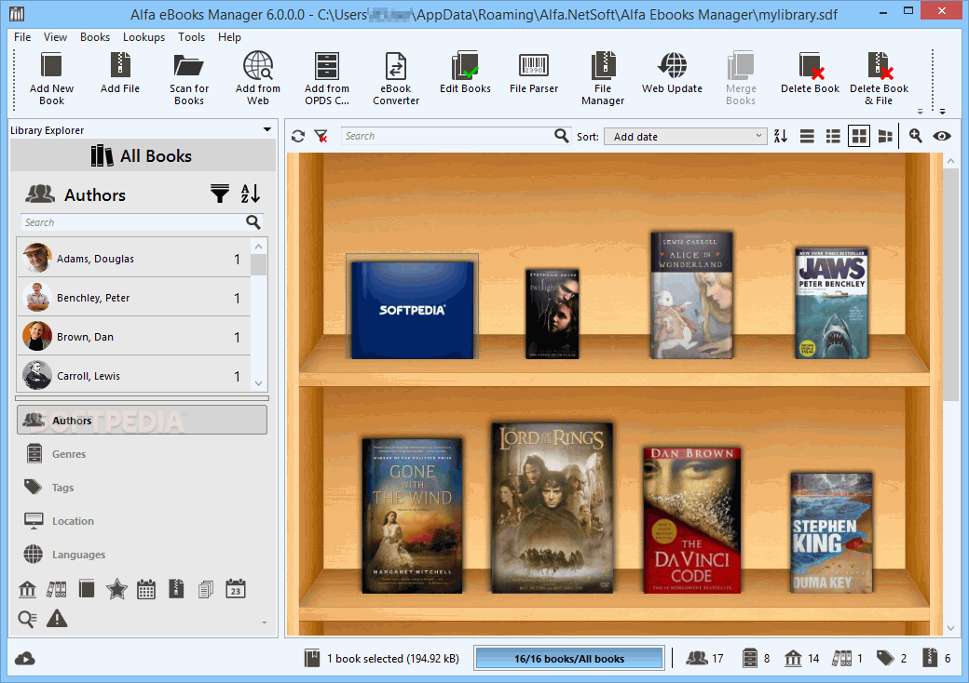Open the zoom search tool icon
Image resolution: width=969 pixels, height=683 pixels.
(x=915, y=136)
